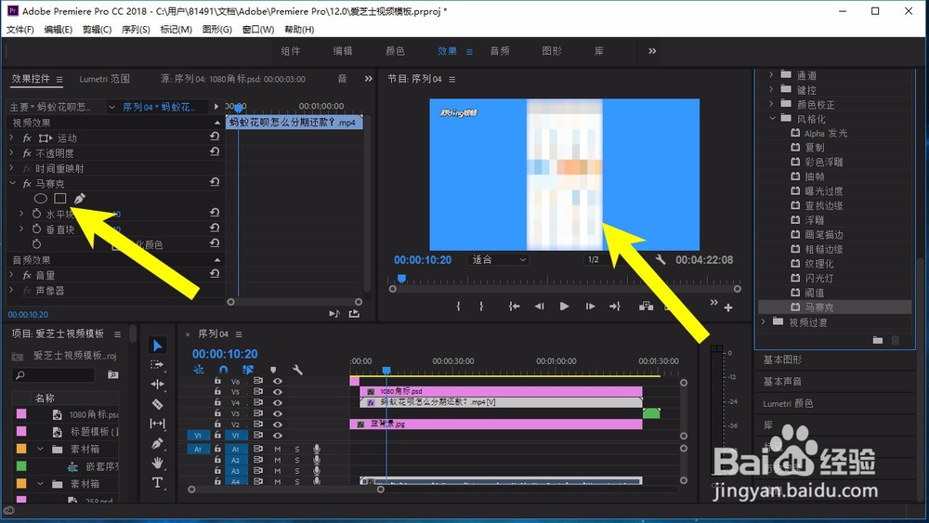Expand the 运动 effect properties

point(12,137)
